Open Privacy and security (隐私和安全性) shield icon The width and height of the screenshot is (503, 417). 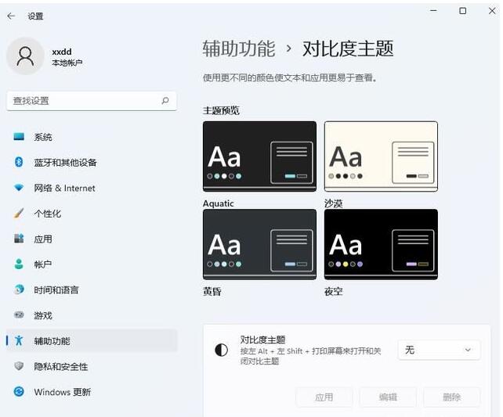tap(19, 366)
